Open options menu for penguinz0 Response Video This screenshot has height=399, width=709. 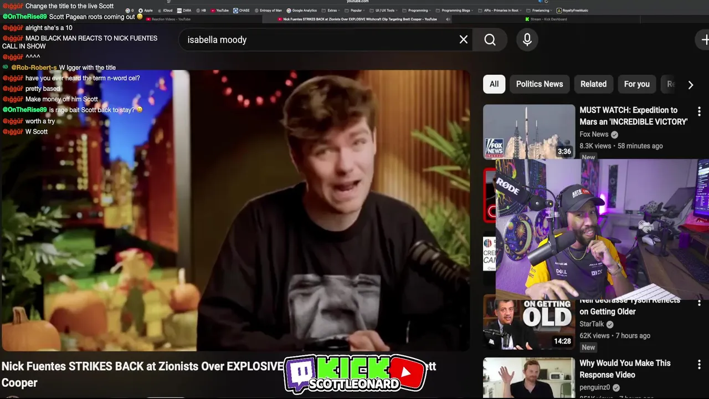(x=699, y=364)
